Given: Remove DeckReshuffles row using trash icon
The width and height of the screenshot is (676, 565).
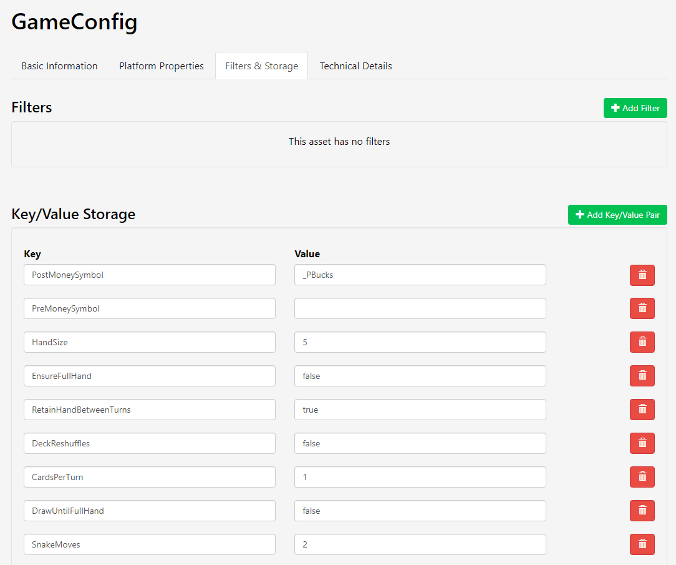Looking at the screenshot, I should click(x=642, y=443).
